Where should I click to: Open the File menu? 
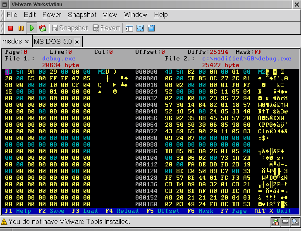(12, 15)
